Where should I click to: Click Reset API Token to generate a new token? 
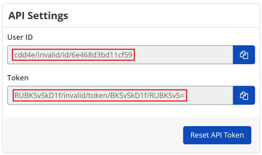tap(217, 135)
